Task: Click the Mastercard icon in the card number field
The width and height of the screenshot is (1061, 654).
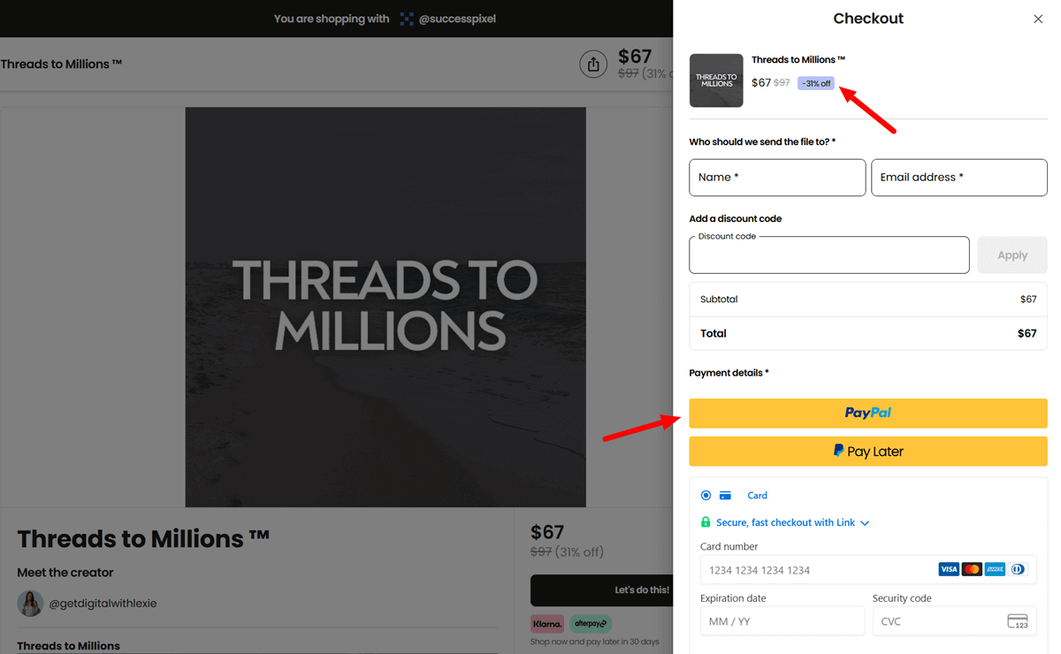Action: pyautogui.click(x=971, y=569)
